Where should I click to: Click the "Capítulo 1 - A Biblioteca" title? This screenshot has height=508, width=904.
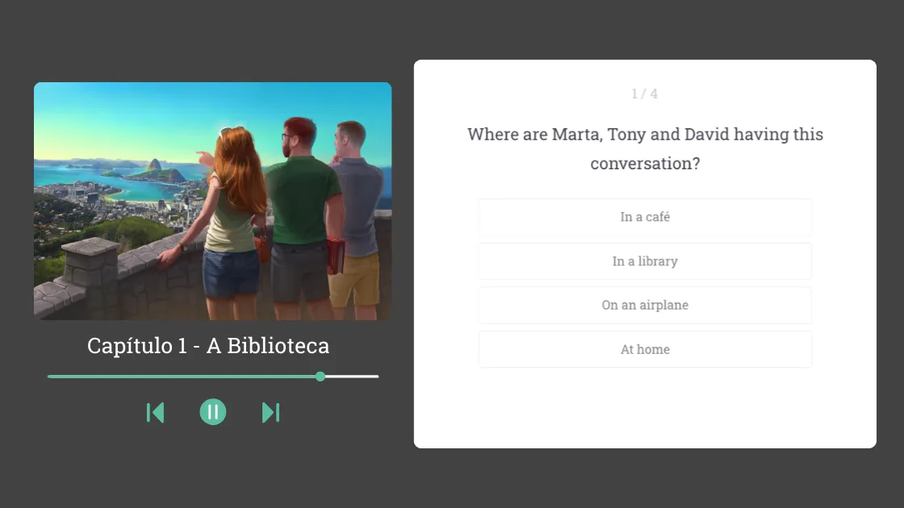[208, 346]
